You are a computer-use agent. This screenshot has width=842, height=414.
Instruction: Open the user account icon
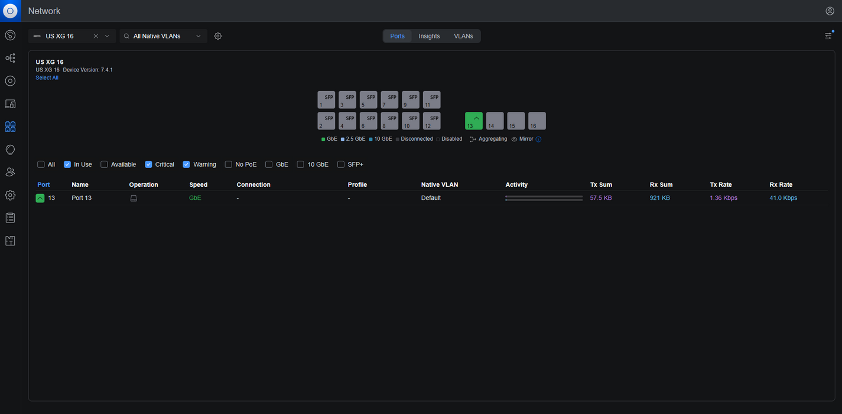830,11
